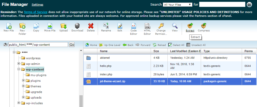Click the hello.php file name
The height and width of the screenshot is (107, 257).
tap(106, 66)
